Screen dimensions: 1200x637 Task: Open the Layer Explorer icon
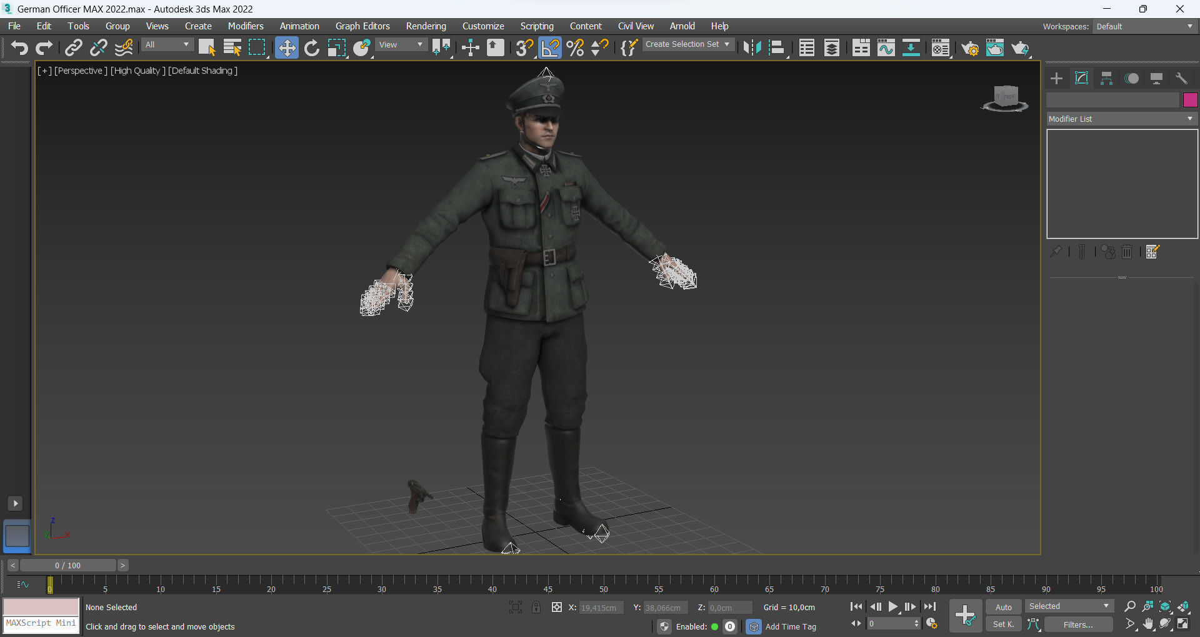(x=832, y=48)
